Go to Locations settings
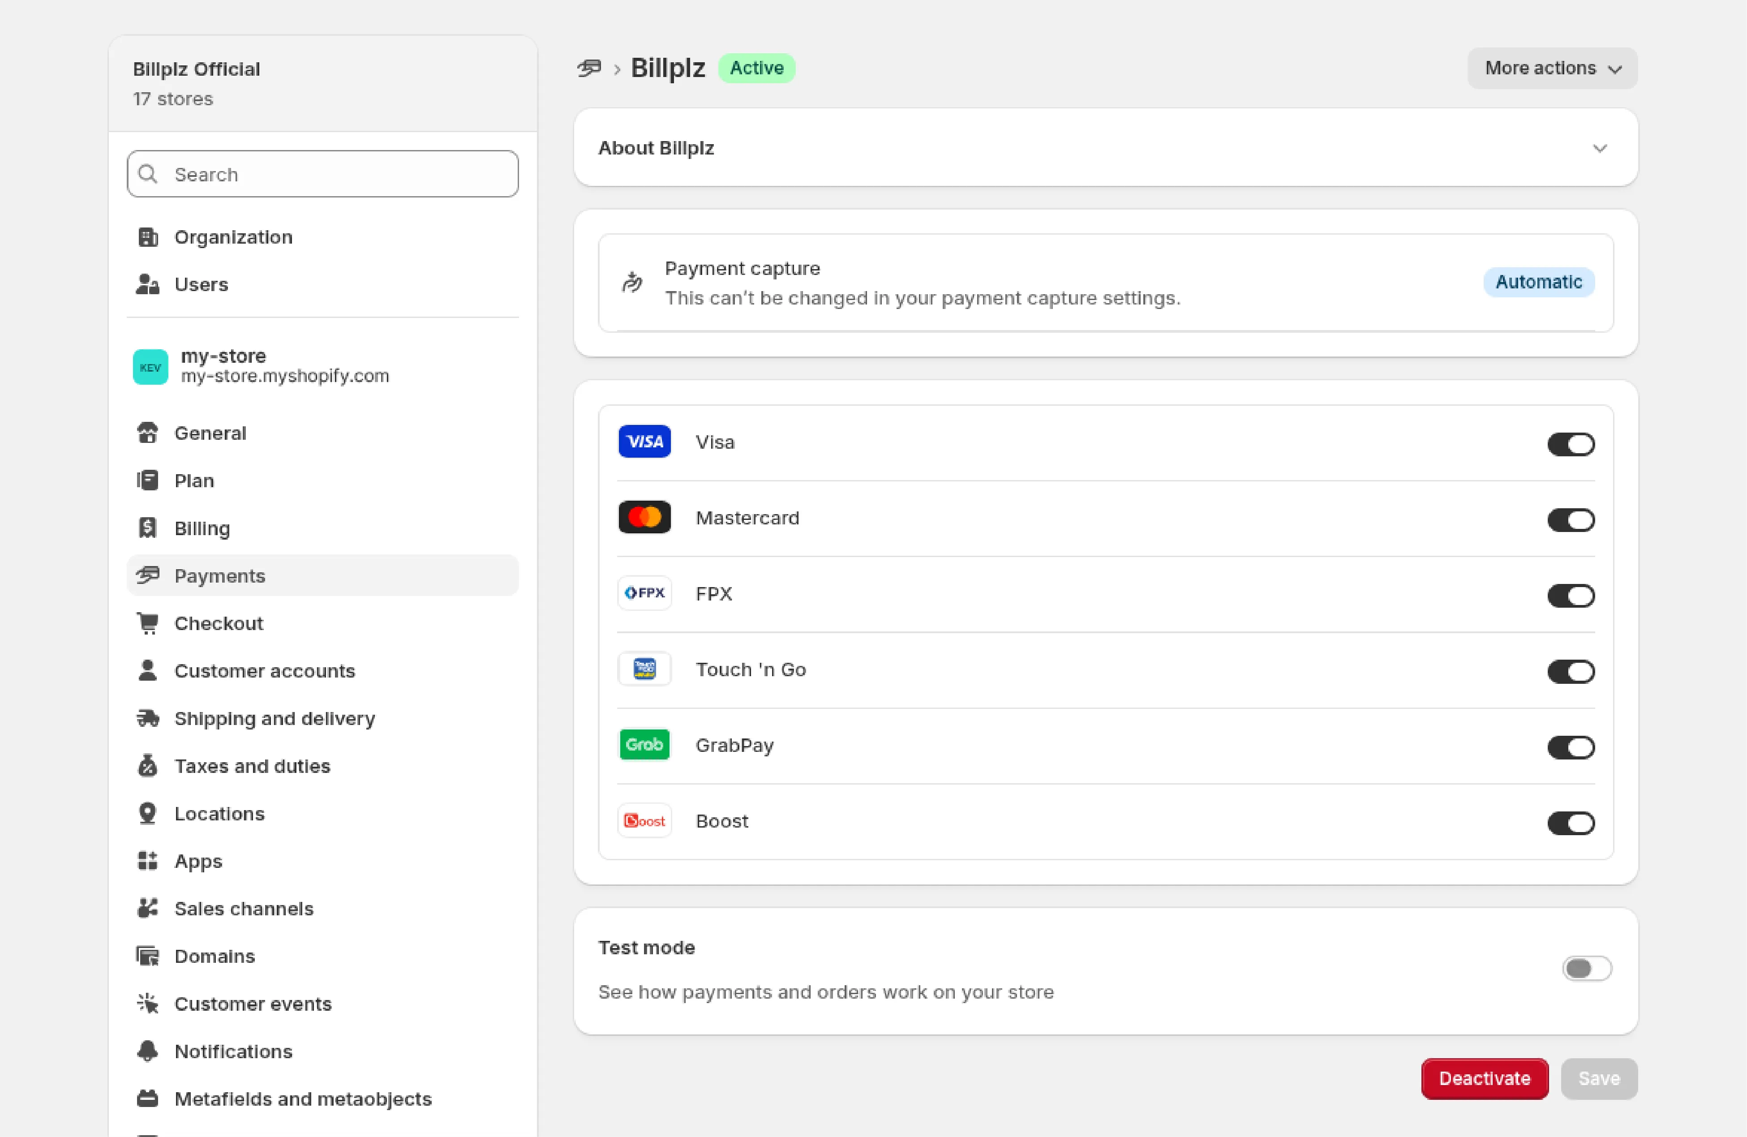 (x=323, y=813)
